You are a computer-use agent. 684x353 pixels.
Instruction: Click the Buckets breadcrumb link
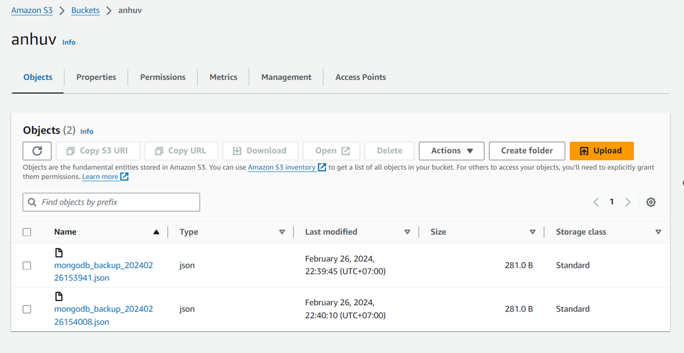[85, 10]
